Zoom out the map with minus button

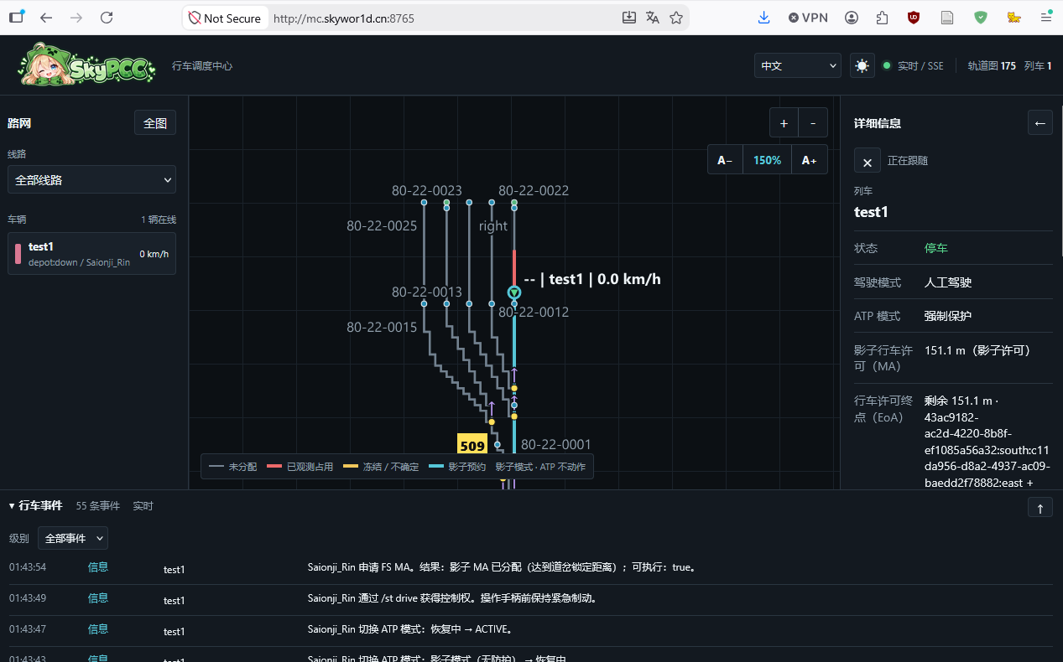point(813,123)
